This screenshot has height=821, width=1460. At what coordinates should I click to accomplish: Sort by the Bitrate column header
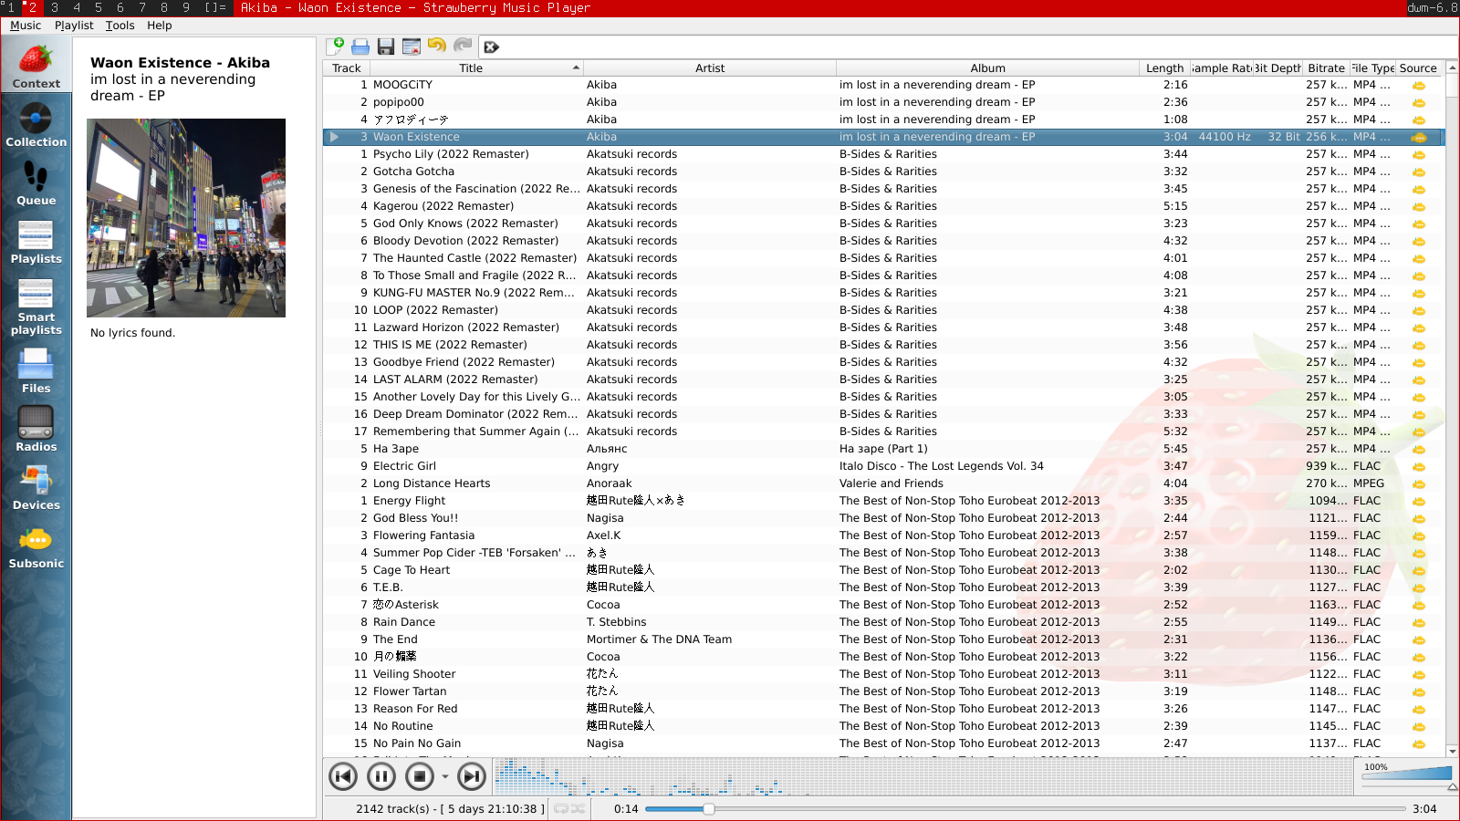click(x=1326, y=68)
